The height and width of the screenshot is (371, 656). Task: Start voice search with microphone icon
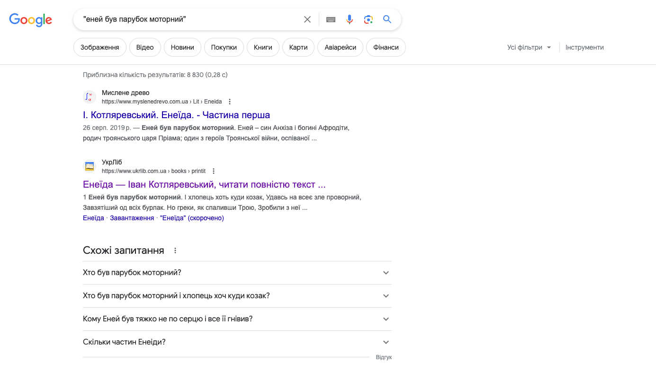[x=350, y=19]
